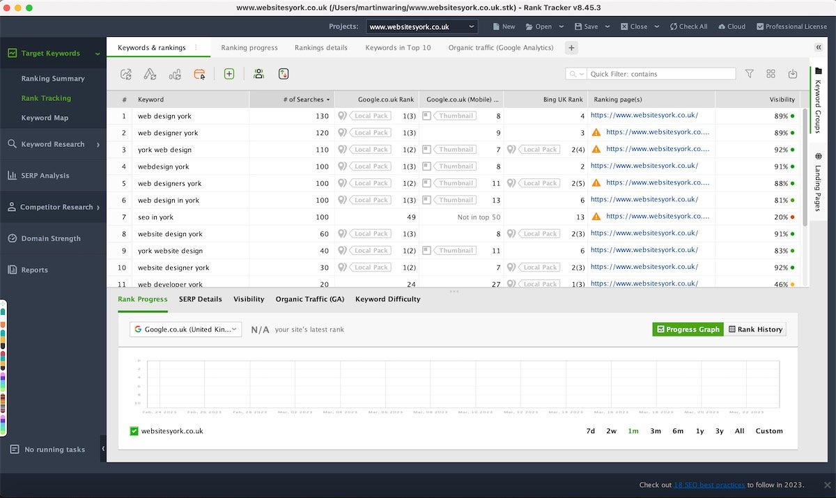Viewport: 836px width, 498px height.
Task: Select the 6m time range
Action: pyautogui.click(x=678, y=431)
